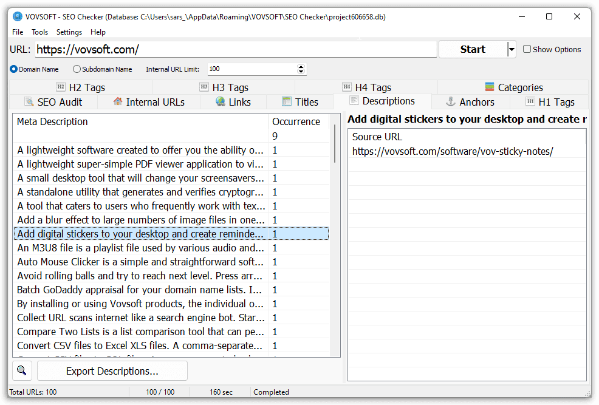Click the H3 Tags tab icon

pyautogui.click(x=204, y=87)
